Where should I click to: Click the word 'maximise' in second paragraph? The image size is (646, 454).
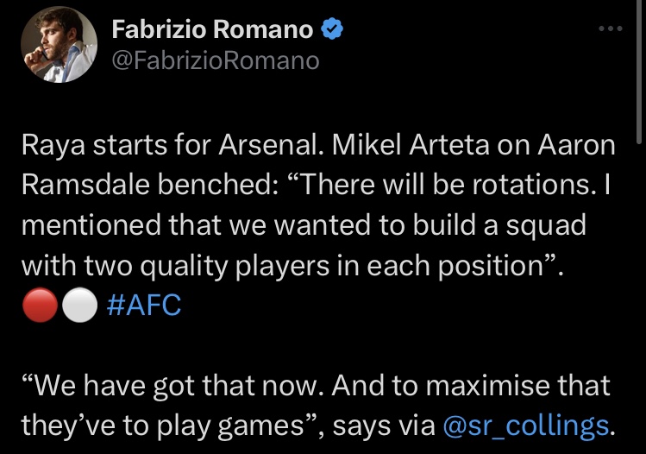click(488, 386)
